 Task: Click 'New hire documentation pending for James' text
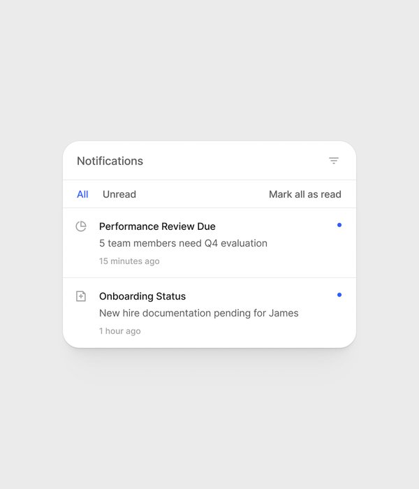[x=198, y=313]
